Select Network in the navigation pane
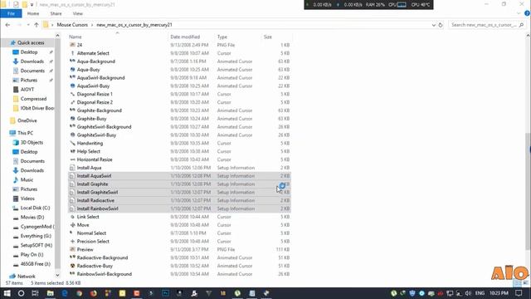 (x=26, y=277)
